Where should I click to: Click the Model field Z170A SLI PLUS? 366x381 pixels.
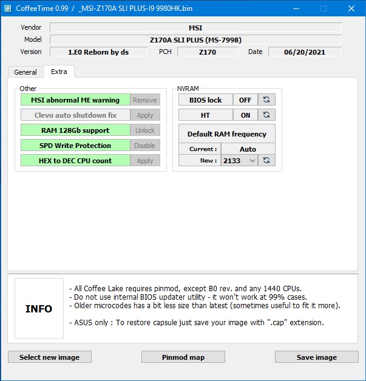195,39
